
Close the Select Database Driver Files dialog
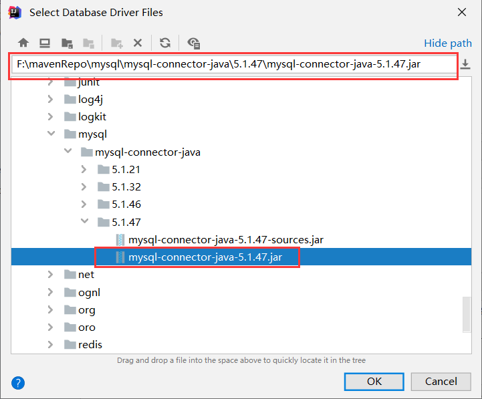(462, 12)
